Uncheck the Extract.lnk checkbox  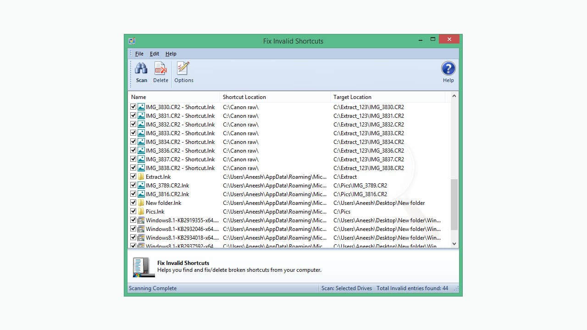[133, 176]
